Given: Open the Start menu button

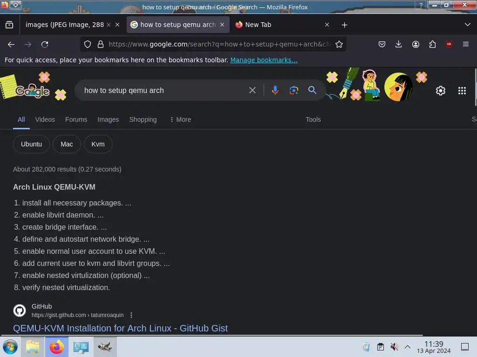Looking at the screenshot, I should (x=10, y=347).
